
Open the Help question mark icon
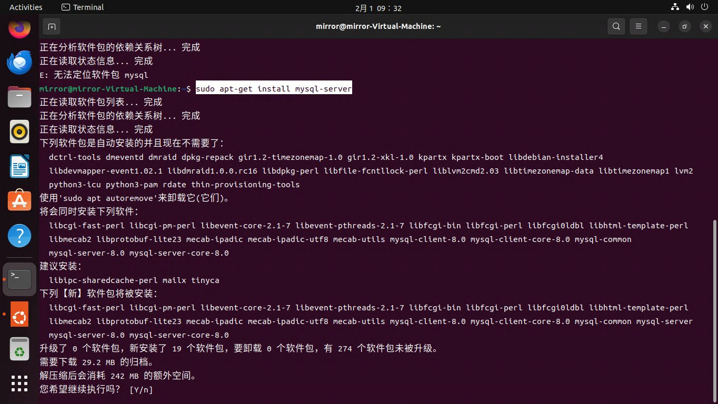[x=19, y=236]
